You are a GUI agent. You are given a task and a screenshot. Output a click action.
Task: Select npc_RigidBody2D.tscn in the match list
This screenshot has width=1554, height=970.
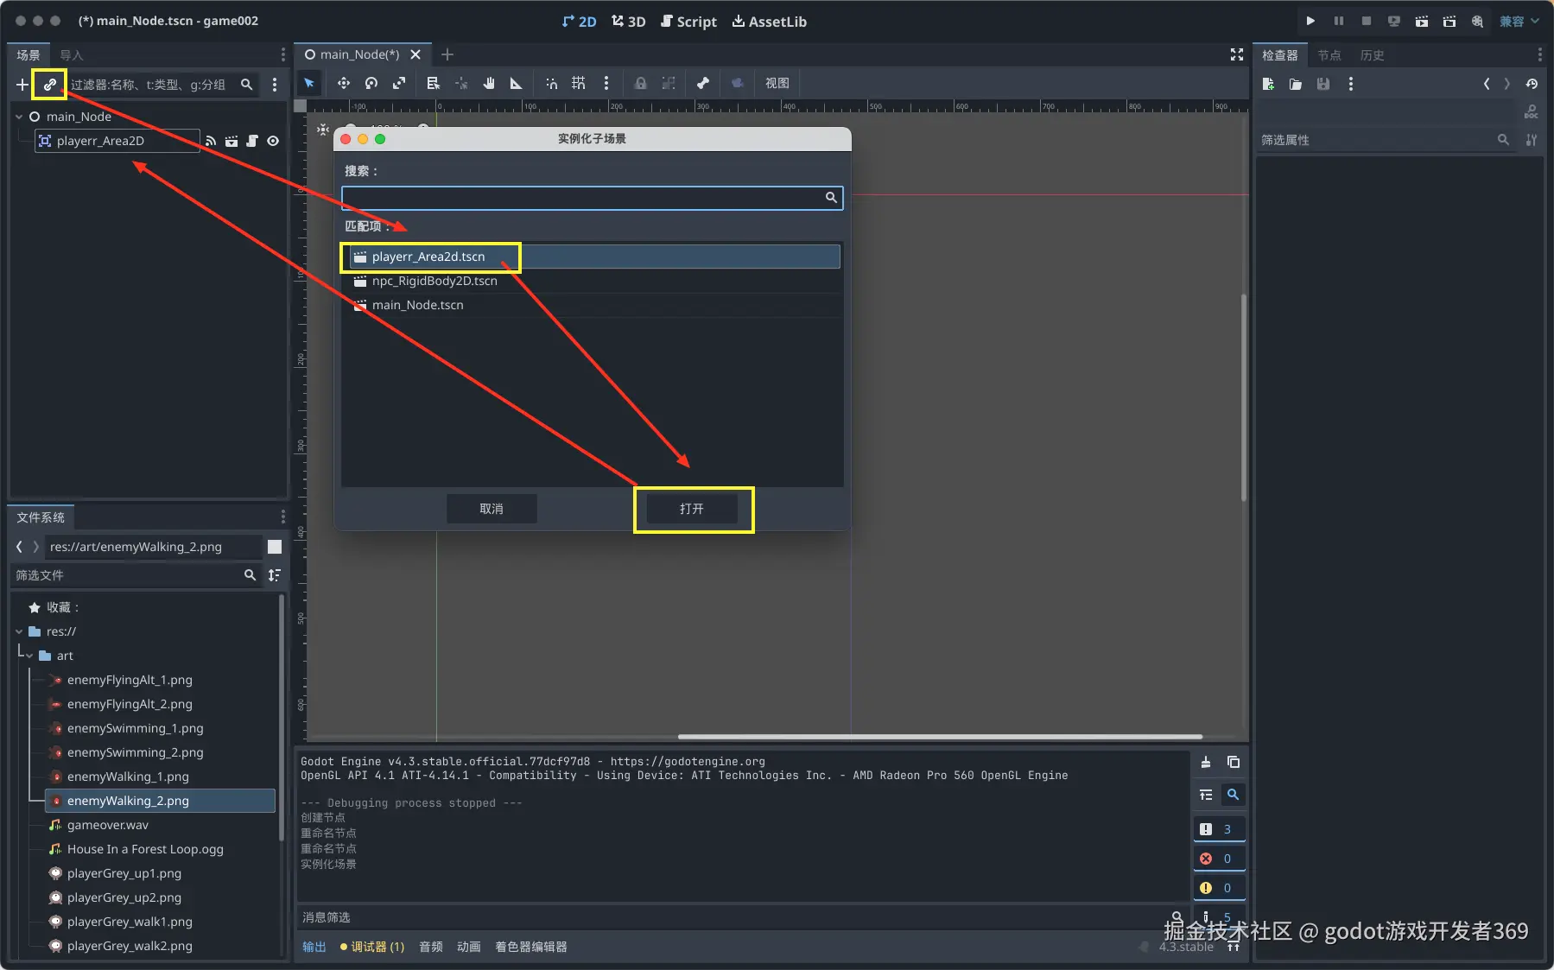pyautogui.click(x=592, y=281)
